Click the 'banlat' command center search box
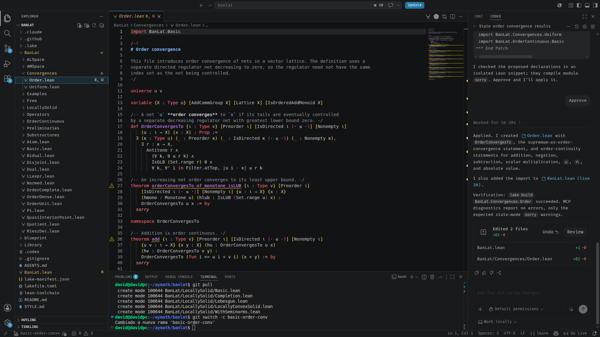 292,5
